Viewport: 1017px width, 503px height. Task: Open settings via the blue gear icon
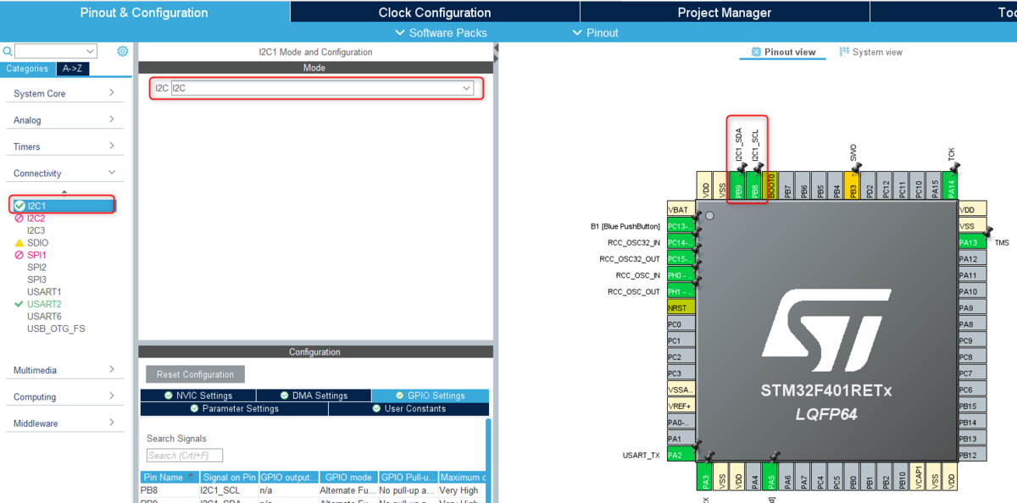coord(122,51)
